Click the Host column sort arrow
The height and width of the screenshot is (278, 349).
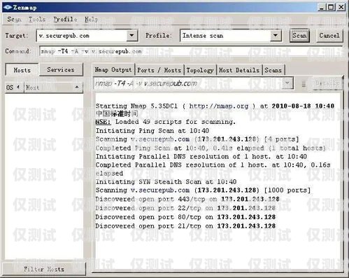(x=77, y=88)
